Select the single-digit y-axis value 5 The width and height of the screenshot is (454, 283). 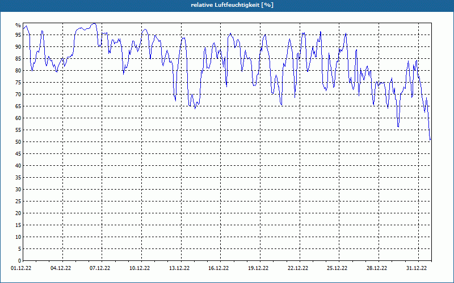coord(20,248)
